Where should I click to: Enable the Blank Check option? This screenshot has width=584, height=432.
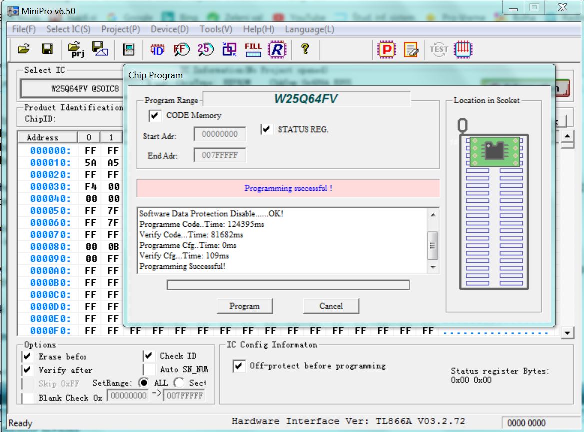(x=27, y=397)
